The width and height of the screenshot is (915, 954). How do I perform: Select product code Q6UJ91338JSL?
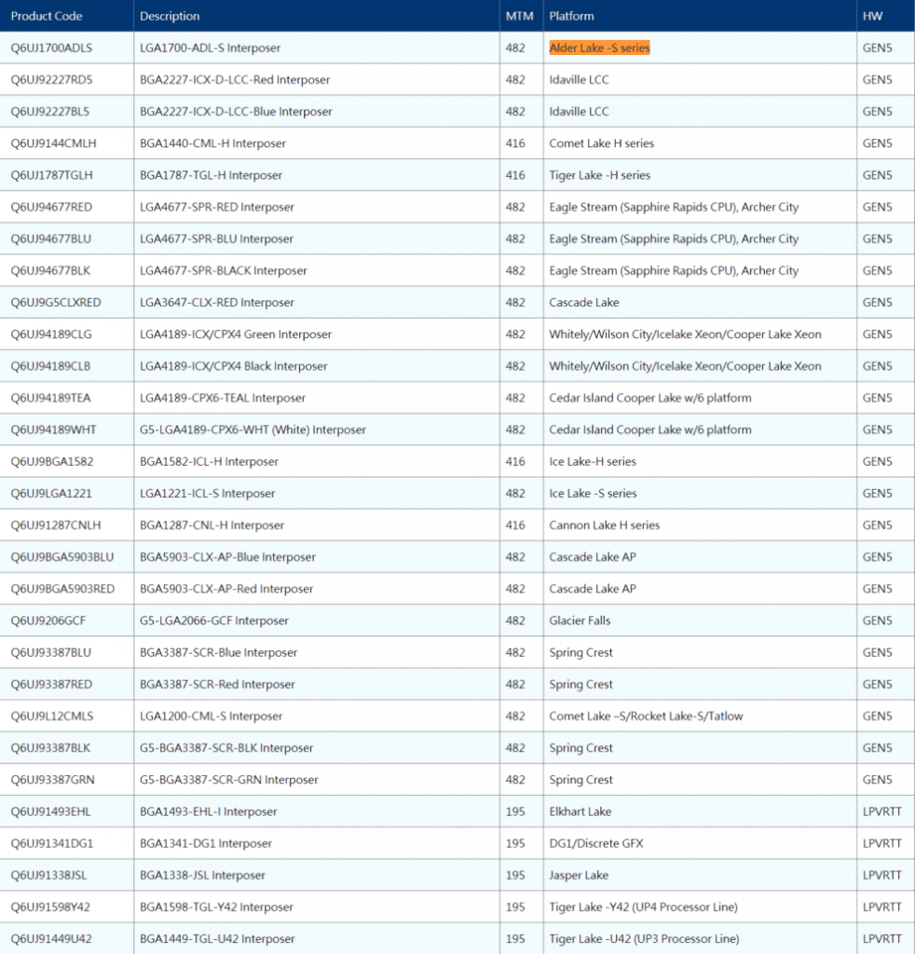point(48,875)
